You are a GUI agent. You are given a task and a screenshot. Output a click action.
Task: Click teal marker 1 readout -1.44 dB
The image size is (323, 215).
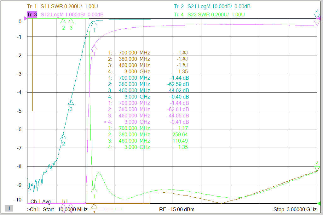click(179, 78)
